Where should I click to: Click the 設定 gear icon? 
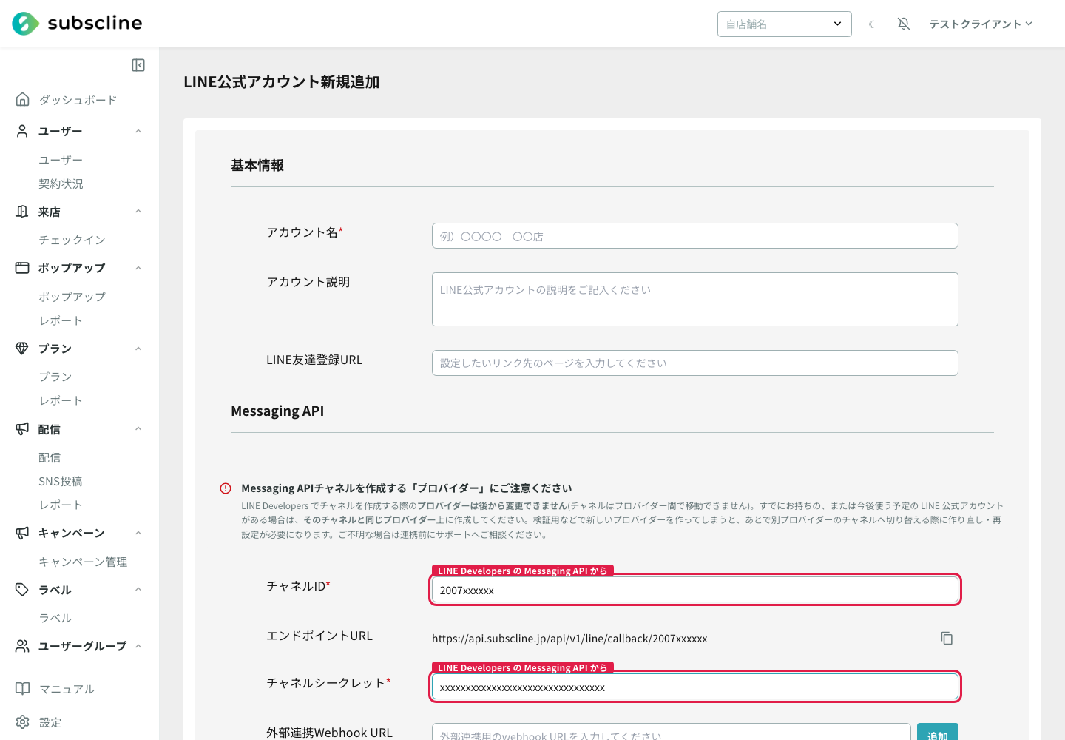[23, 722]
